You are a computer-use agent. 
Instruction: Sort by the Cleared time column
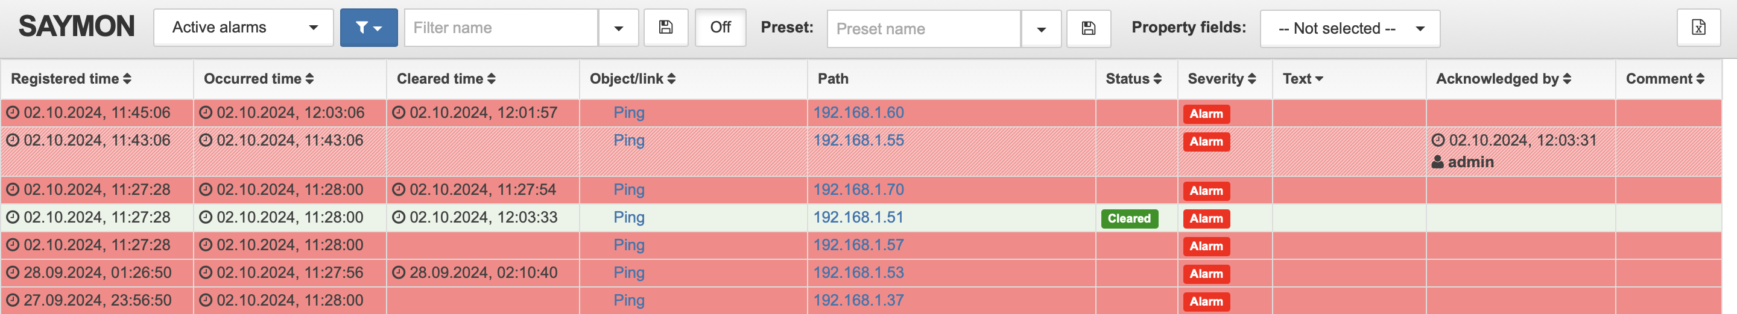point(446,79)
